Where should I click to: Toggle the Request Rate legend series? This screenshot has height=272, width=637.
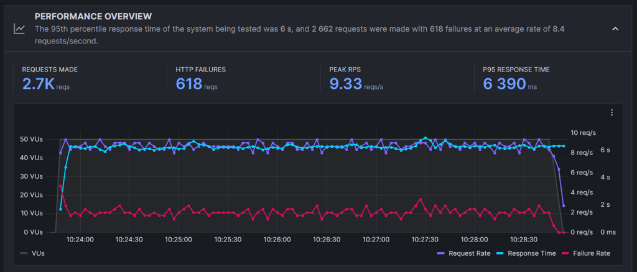pos(463,253)
